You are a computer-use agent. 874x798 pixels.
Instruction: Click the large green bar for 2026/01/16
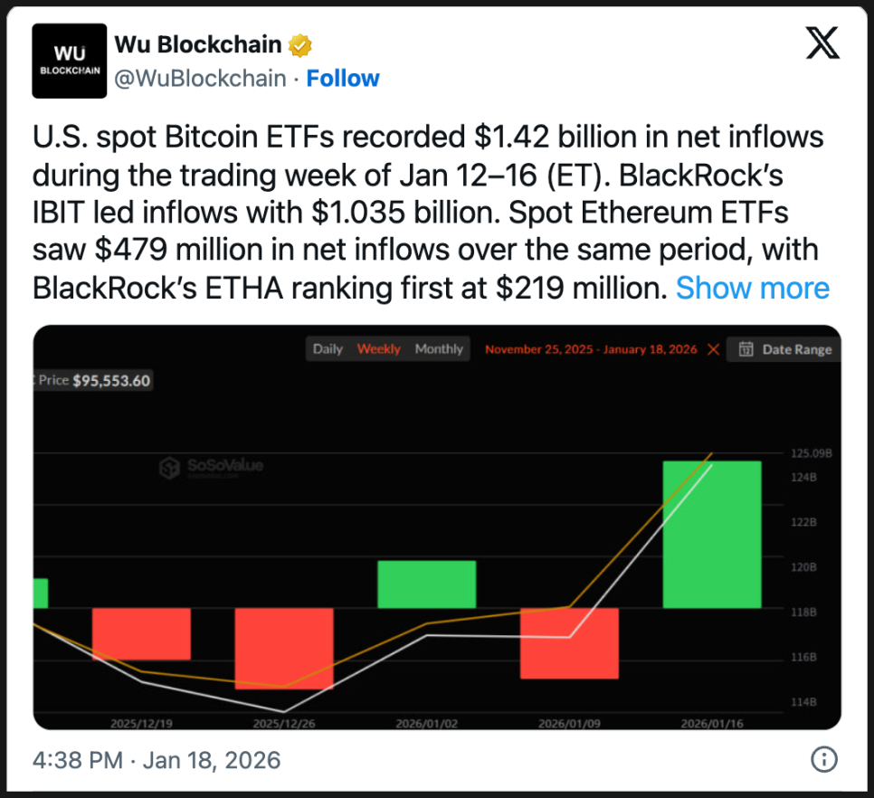point(711,534)
